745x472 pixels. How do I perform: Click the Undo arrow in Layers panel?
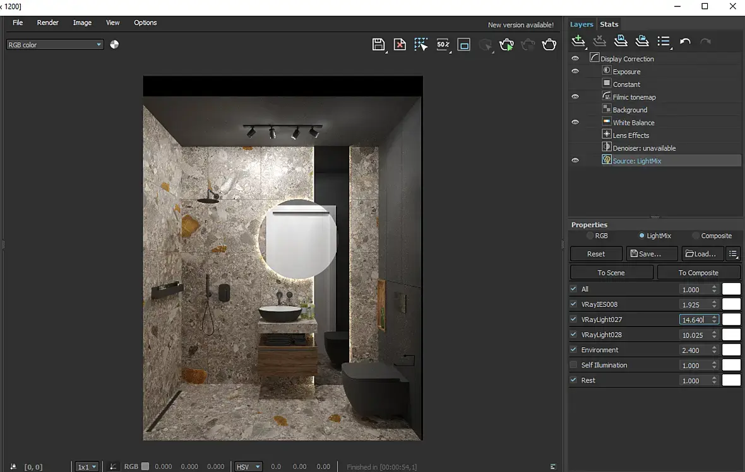click(x=685, y=42)
